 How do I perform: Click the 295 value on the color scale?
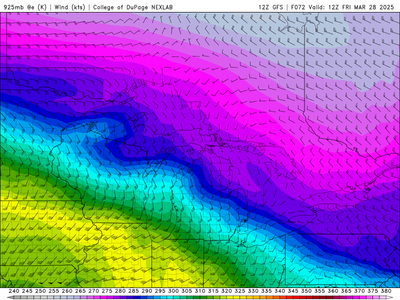point(160,291)
